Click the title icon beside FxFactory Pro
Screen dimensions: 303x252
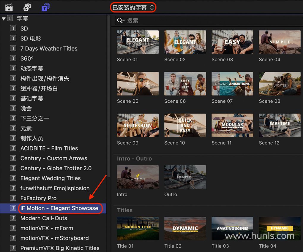13,198
